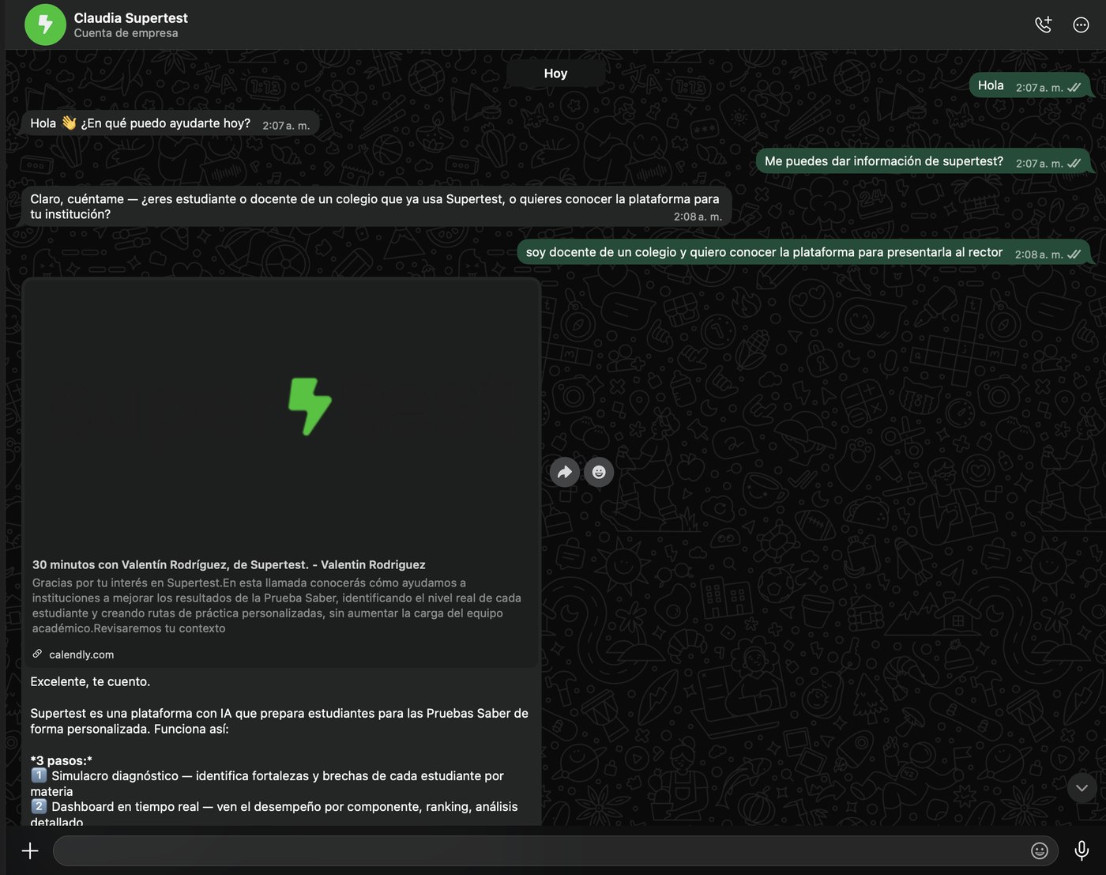Click the read receipt on "Me puedes dar información" message
Screen dimensions: 1106x875
point(1074,164)
